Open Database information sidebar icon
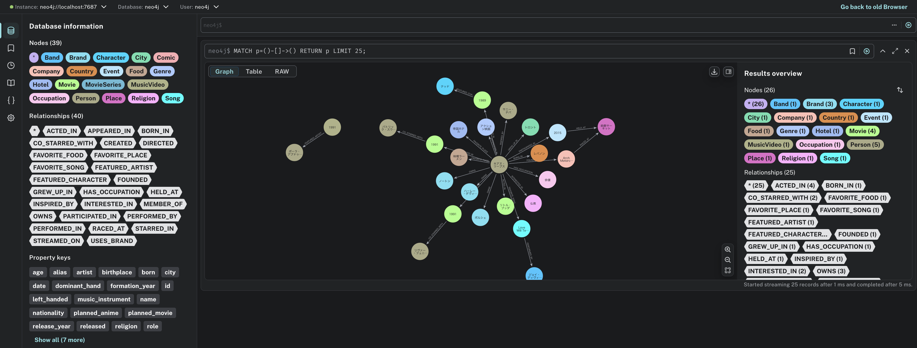The width and height of the screenshot is (917, 348). point(11,31)
